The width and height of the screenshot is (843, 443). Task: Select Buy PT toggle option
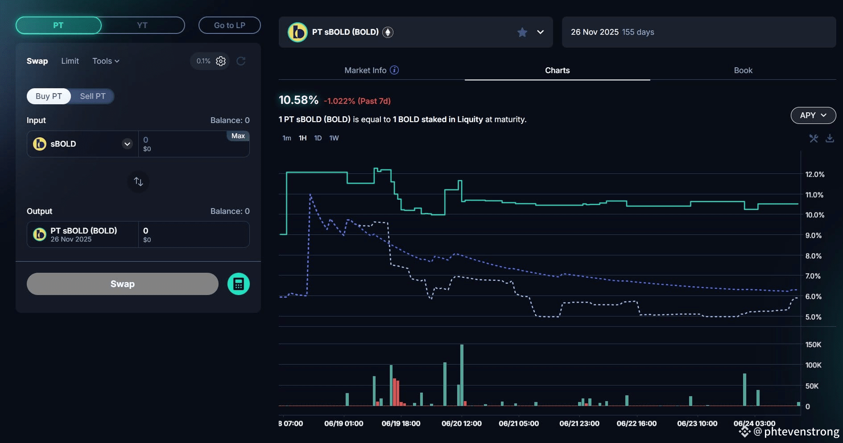pyautogui.click(x=49, y=96)
